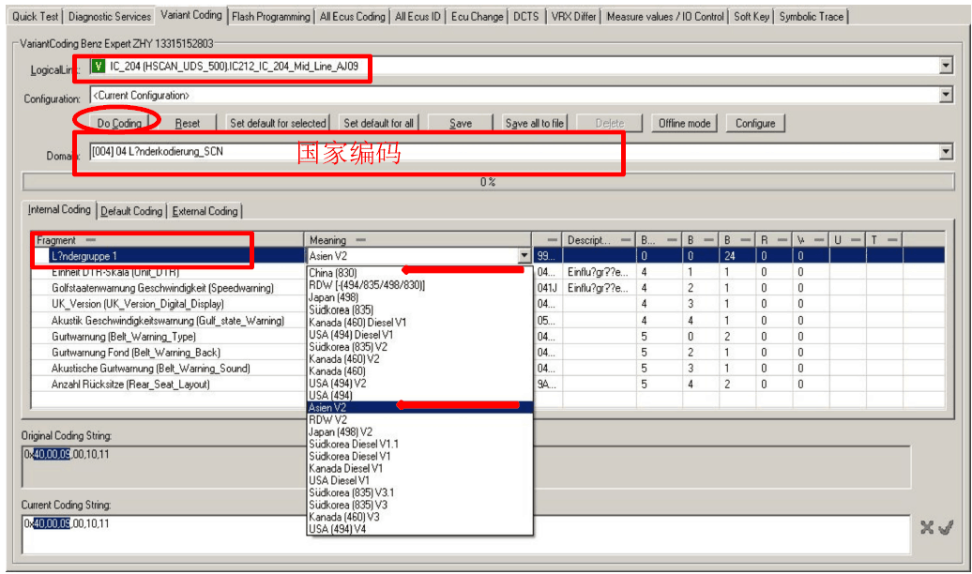972x574 pixels.
Task: Click the 0% coding progress bar
Action: tap(488, 182)
